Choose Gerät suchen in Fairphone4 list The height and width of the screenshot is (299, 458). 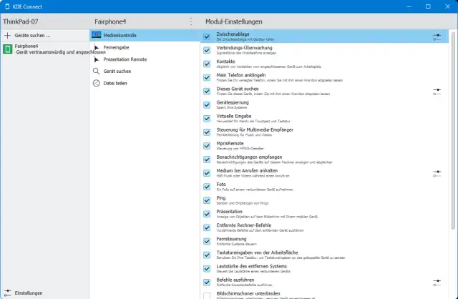point(145,72)
